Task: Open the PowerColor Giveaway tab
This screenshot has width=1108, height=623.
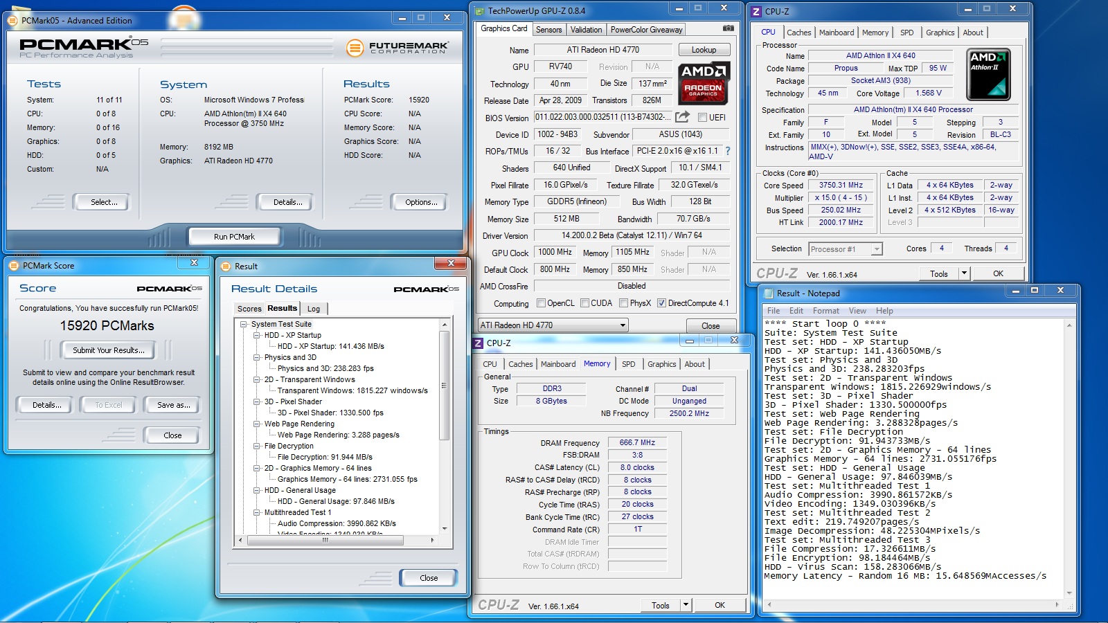Action: coord(646,30)
